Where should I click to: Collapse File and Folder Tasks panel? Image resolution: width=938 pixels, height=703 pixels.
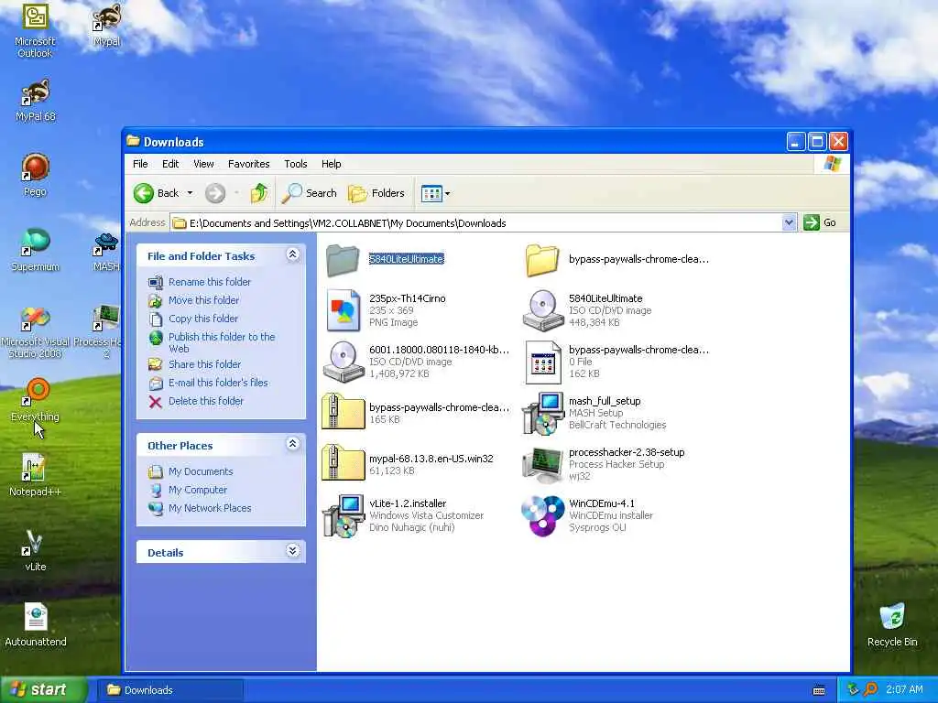(x=292, y=254)
